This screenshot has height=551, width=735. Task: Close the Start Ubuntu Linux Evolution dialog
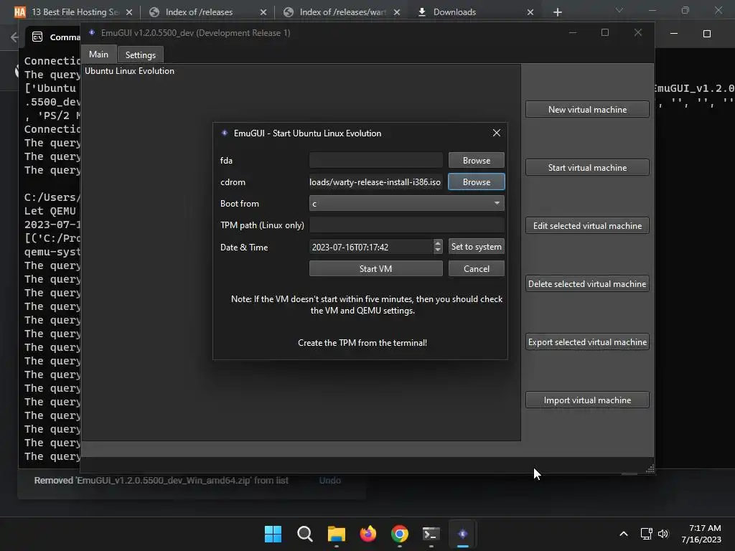pyautogui.click(x=497, y=133)
